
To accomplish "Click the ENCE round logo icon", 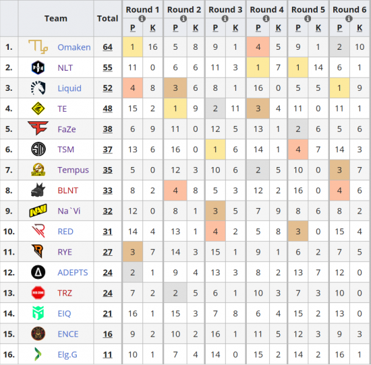I will point(38,333).
